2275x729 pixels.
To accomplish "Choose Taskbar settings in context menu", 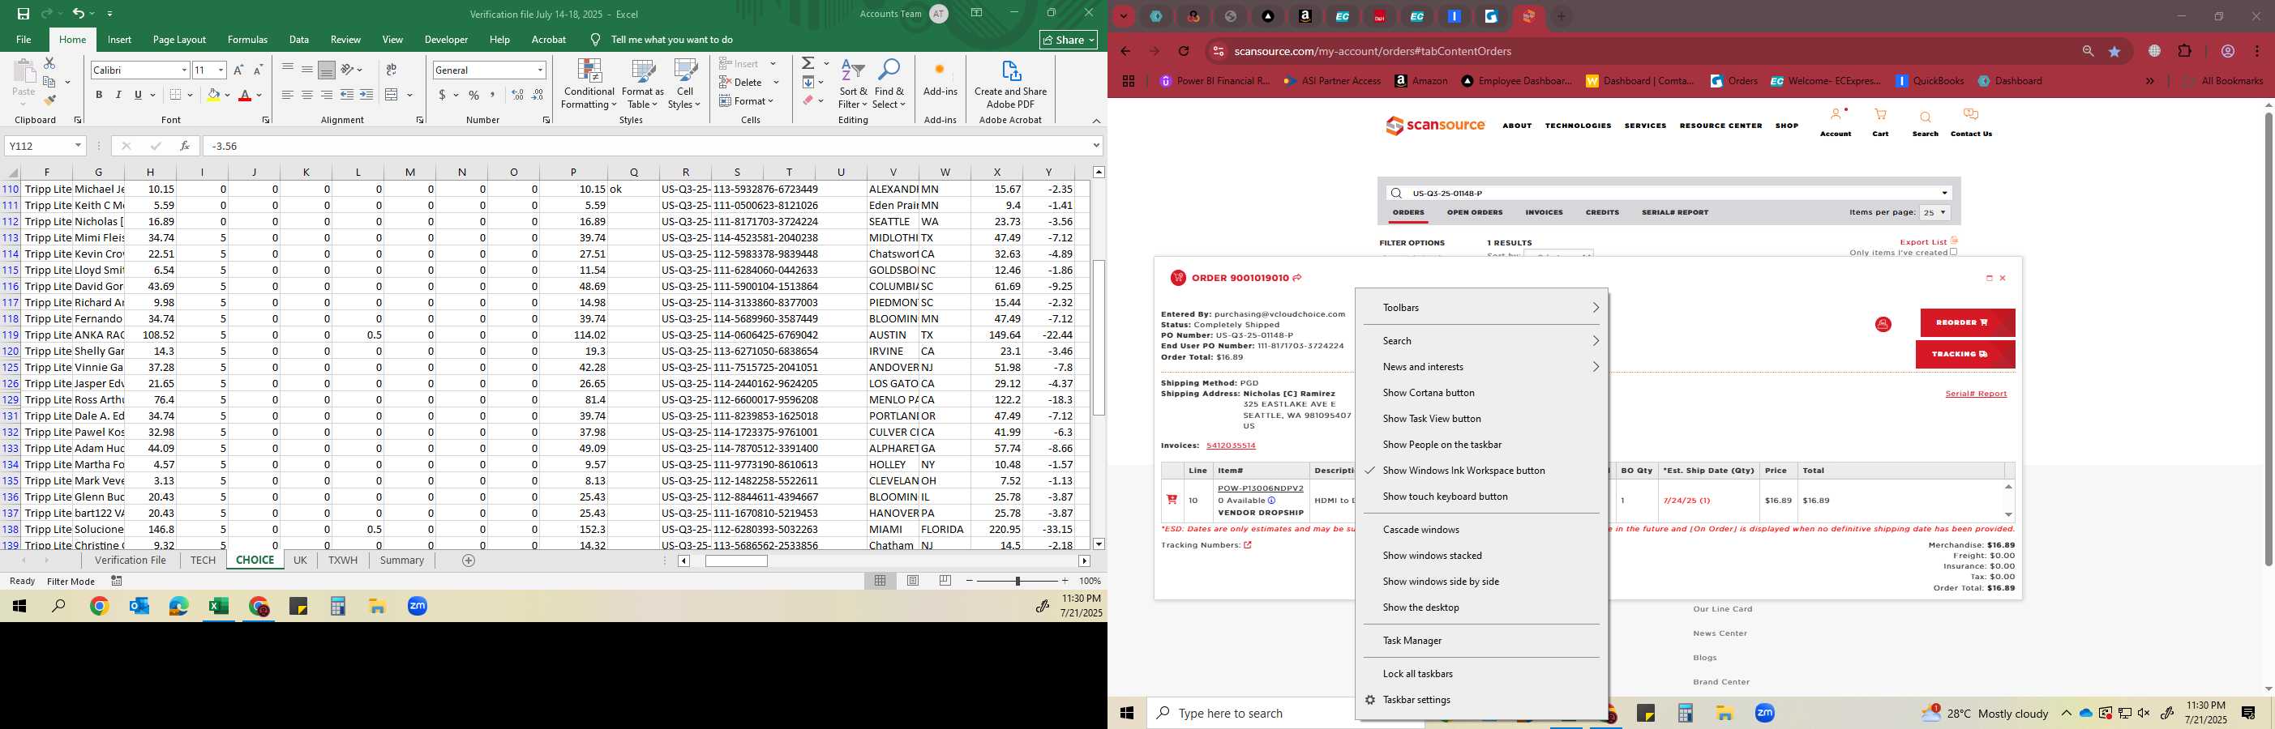I will [x=1481, y=700].
